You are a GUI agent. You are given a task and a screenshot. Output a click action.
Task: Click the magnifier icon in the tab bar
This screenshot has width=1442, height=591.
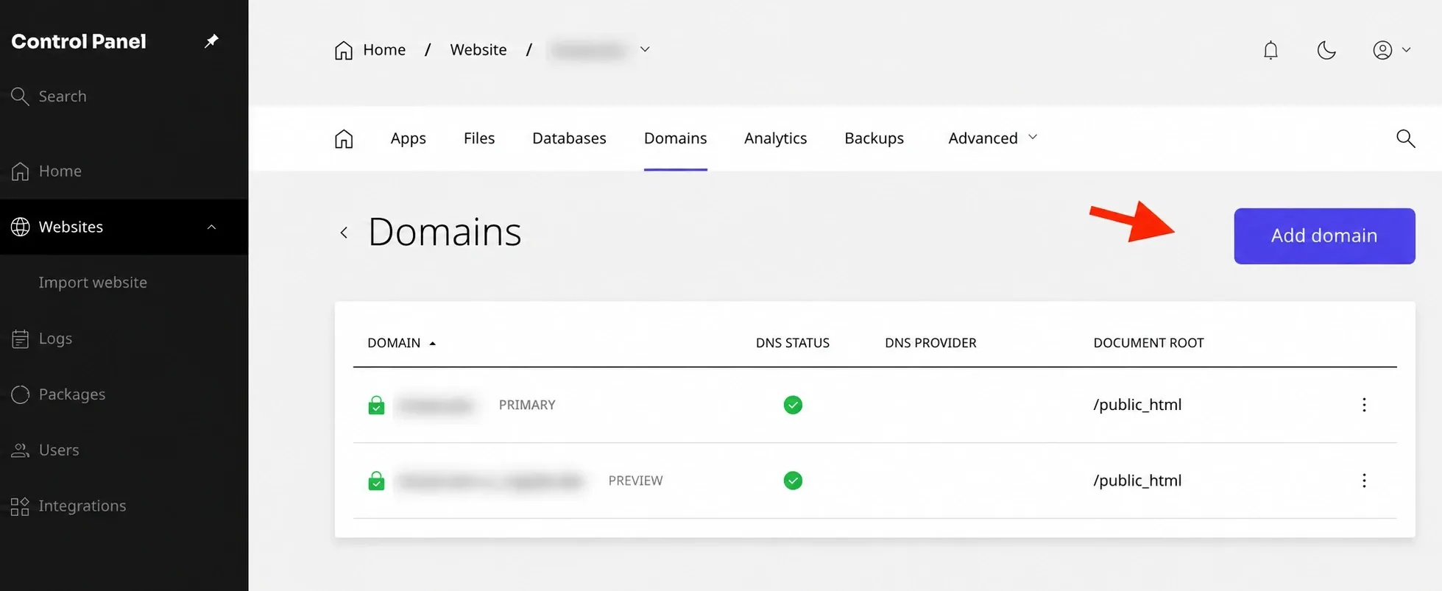(x=1405, y=138)
